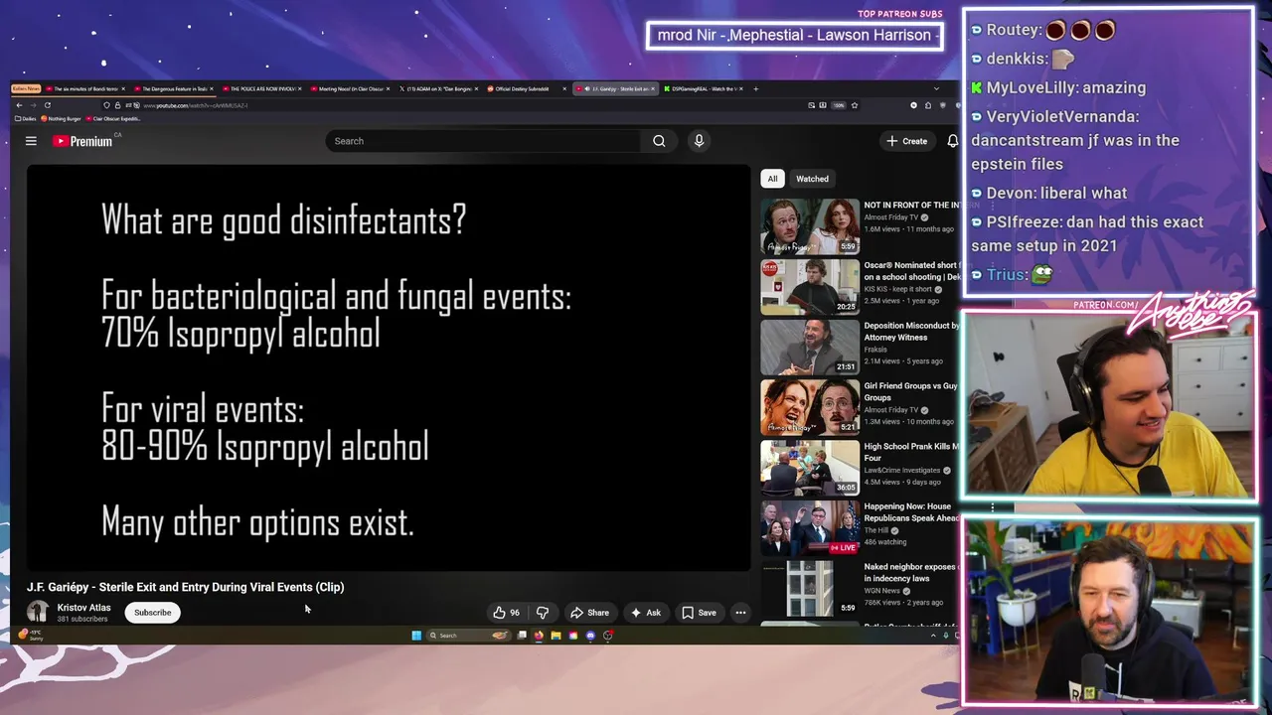The width and height of the screenshot is (1272, 715).
Task: Click the Share button
Action: click(x=589, y=613)
